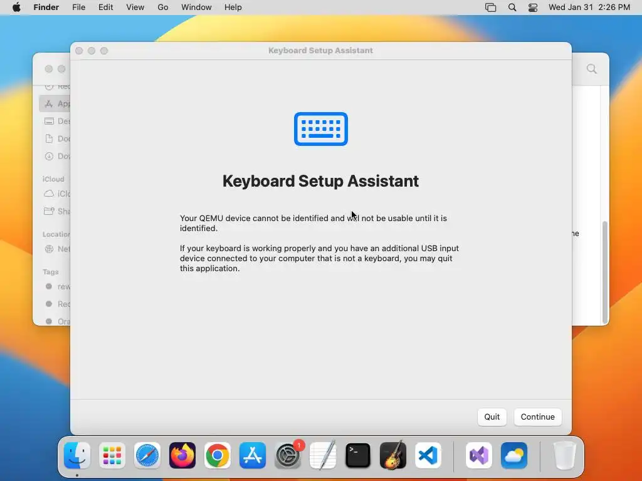This screenshot has height=481, width=642.
Task: Launch Google Chrome from the Dock
Action: (x=218, y=455)
